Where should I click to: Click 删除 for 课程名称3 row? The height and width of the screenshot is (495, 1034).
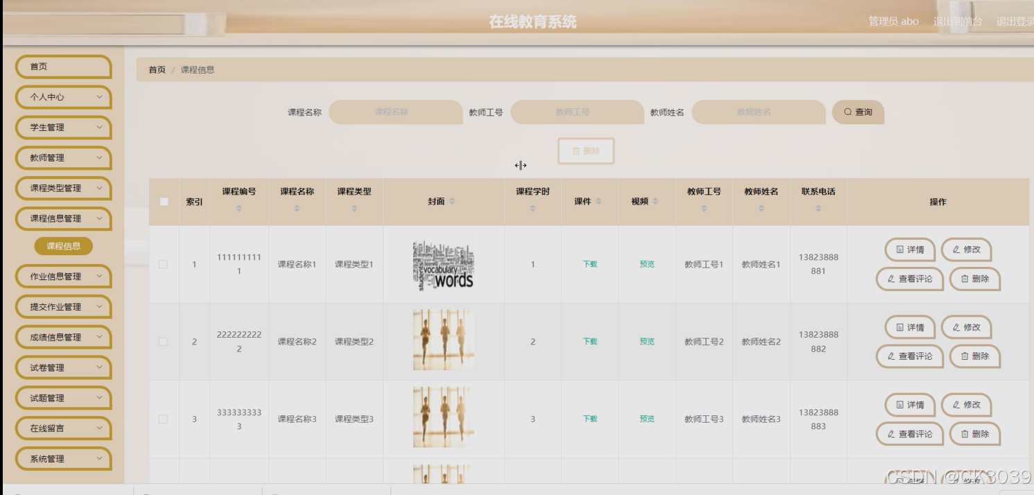pyautogui.click(x=975, y=434)
